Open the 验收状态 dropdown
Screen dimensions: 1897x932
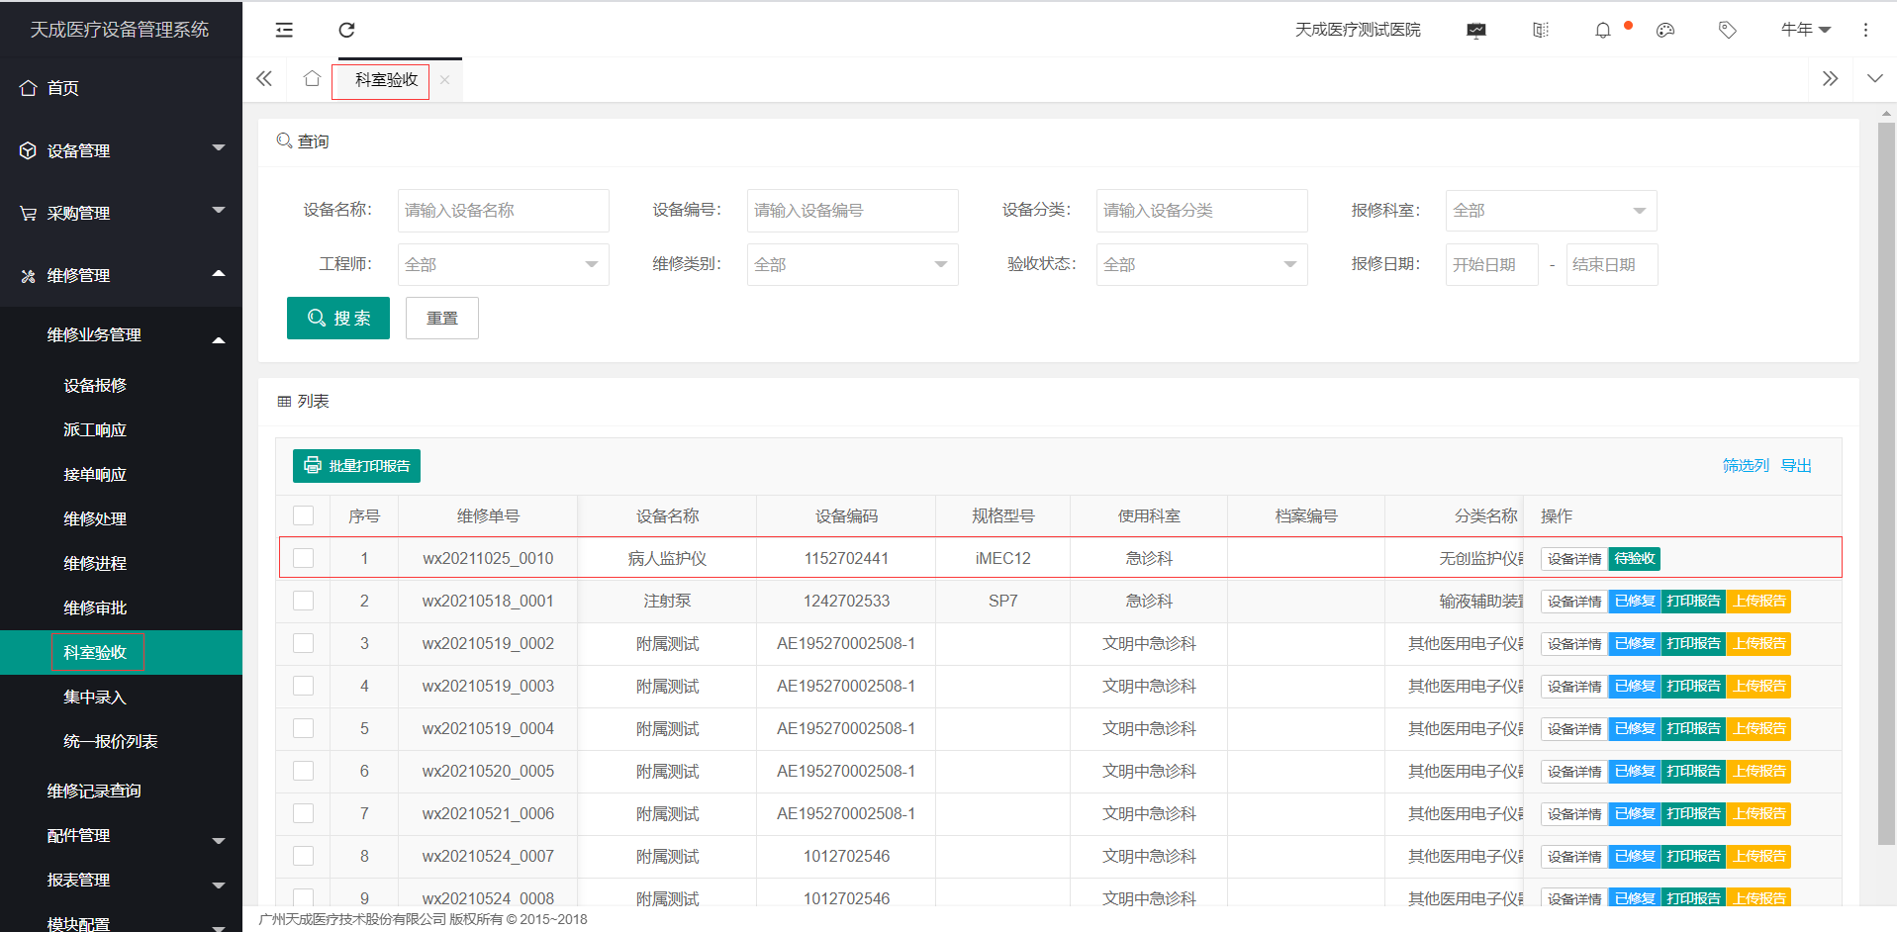coord(1201,265)
